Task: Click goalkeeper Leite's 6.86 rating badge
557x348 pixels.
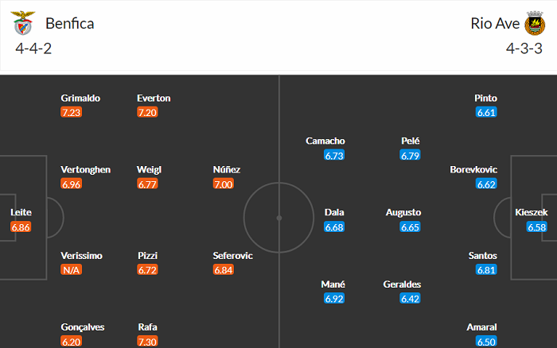Action: pyautogui.click(x=21, y=227)
